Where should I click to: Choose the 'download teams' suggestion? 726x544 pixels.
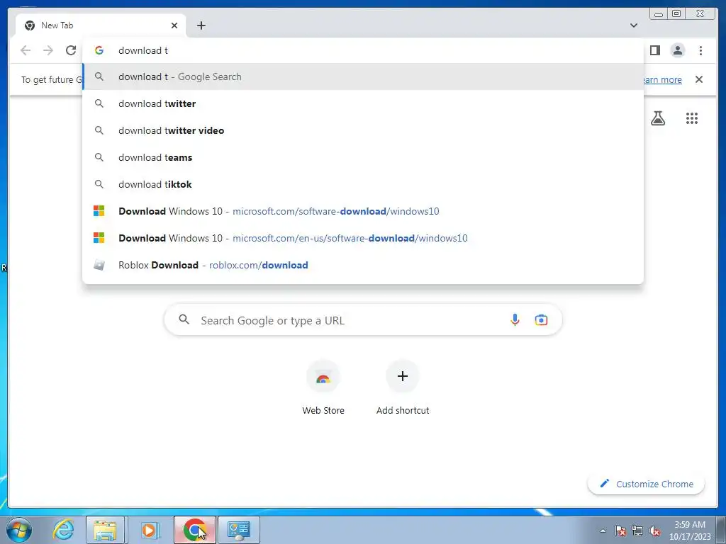[x=363, y=157]
